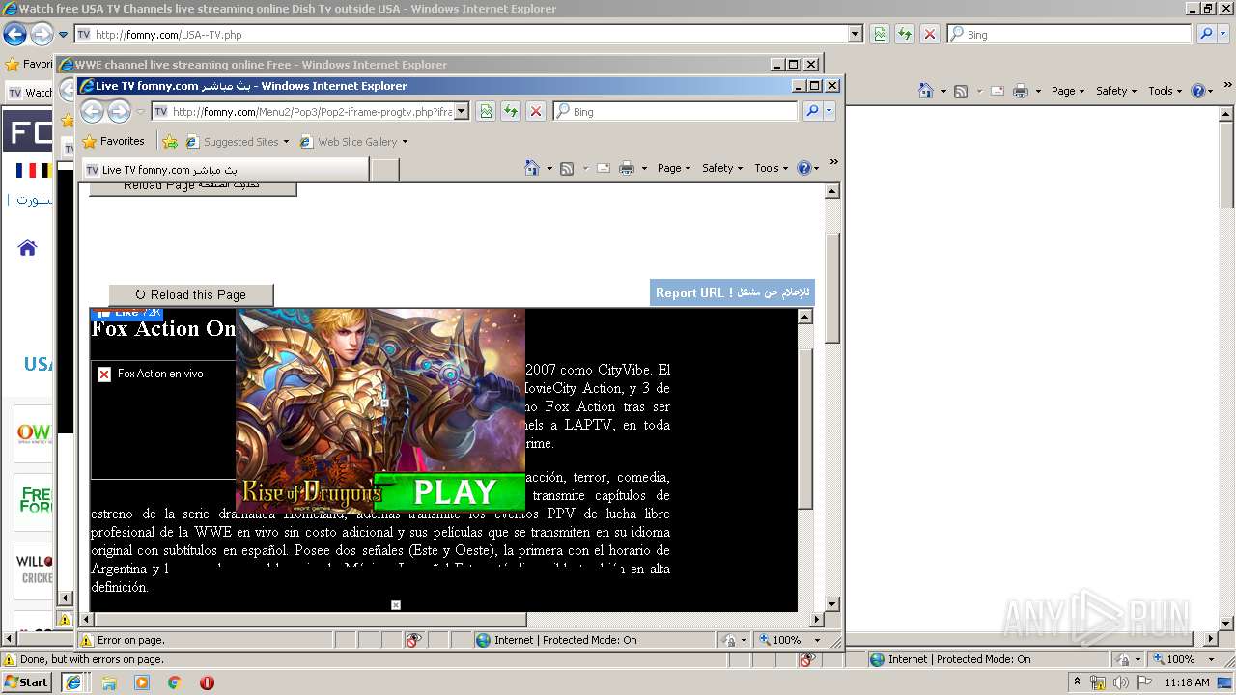Image resolution: width=1236 pixels, height=695 pixels.
Task: Open zoom dropdown in main window status bar
Action: (x=1211, y=659)
